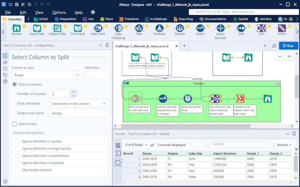Select the Select Records tool
The image size is (300, 187).
pos(220,28)
